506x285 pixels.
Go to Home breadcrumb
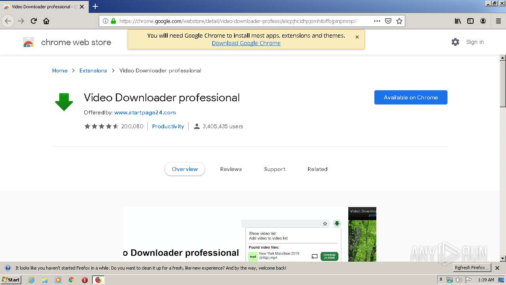tap(60, 70)
